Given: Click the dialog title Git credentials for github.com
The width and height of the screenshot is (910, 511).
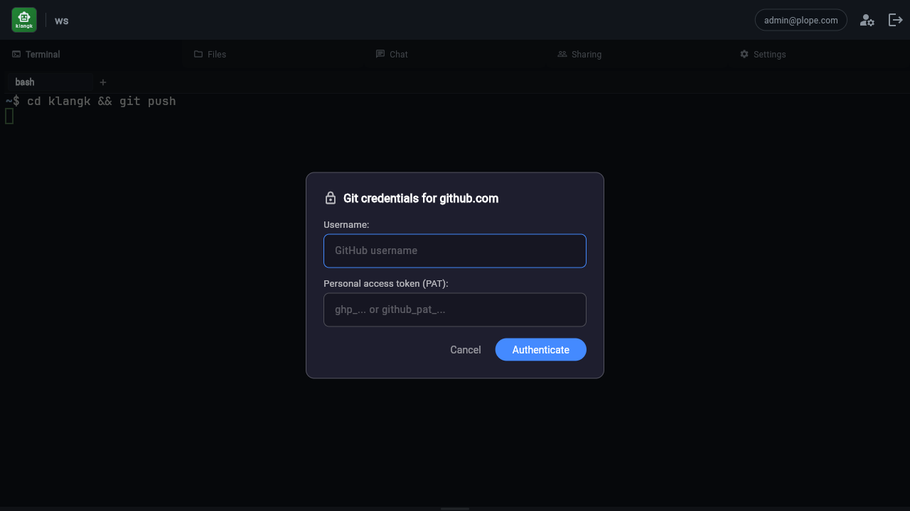Looking at the screenshot, I should [421, 198].
